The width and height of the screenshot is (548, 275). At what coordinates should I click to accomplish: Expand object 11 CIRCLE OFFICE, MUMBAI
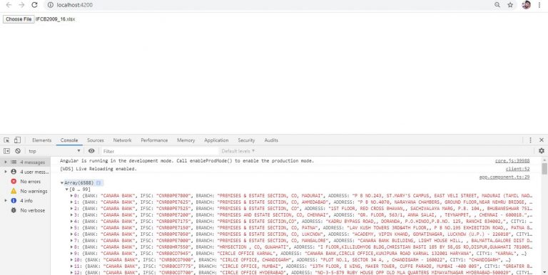71,266
